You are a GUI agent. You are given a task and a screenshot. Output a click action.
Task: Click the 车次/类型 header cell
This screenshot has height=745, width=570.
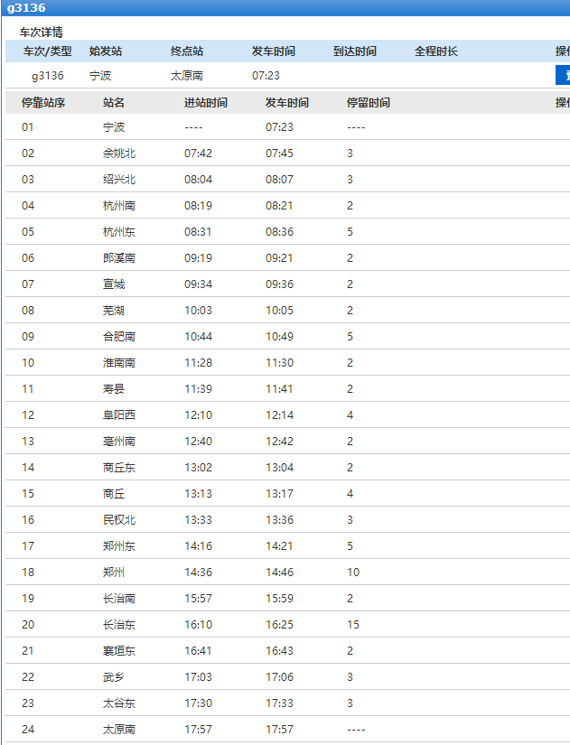click(x=48, y=51)
